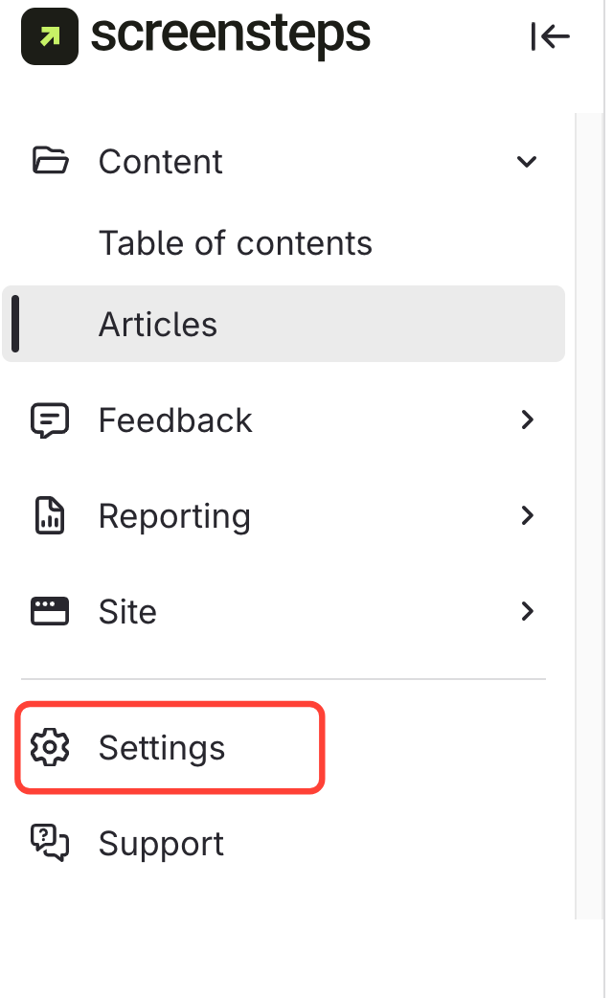Click the Site browser window icon
This screenshot has width=613, height=998.
tap(50, 611)
